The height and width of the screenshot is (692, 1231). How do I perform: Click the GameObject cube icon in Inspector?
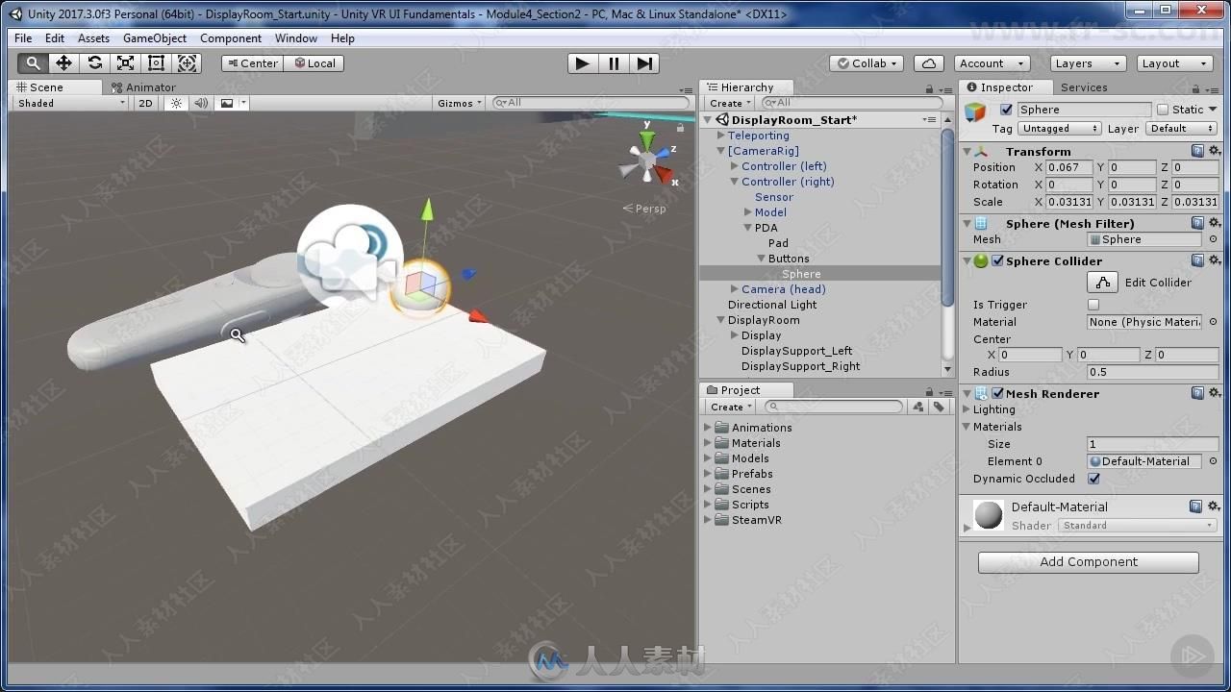point(976,113)
